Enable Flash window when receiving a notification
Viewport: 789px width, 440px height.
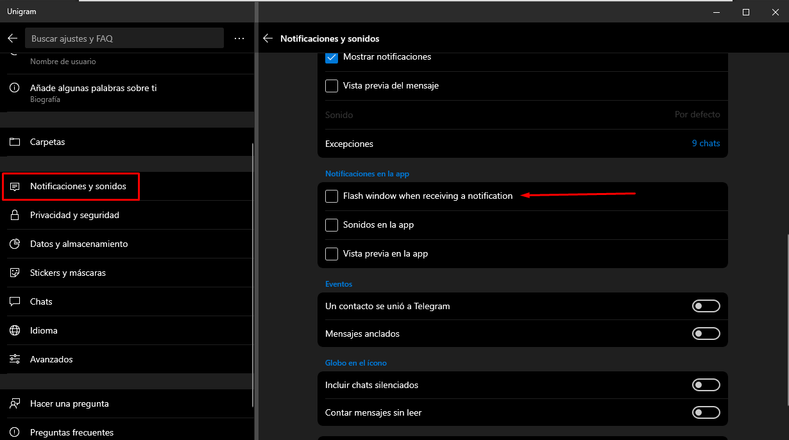click(332, 196)
